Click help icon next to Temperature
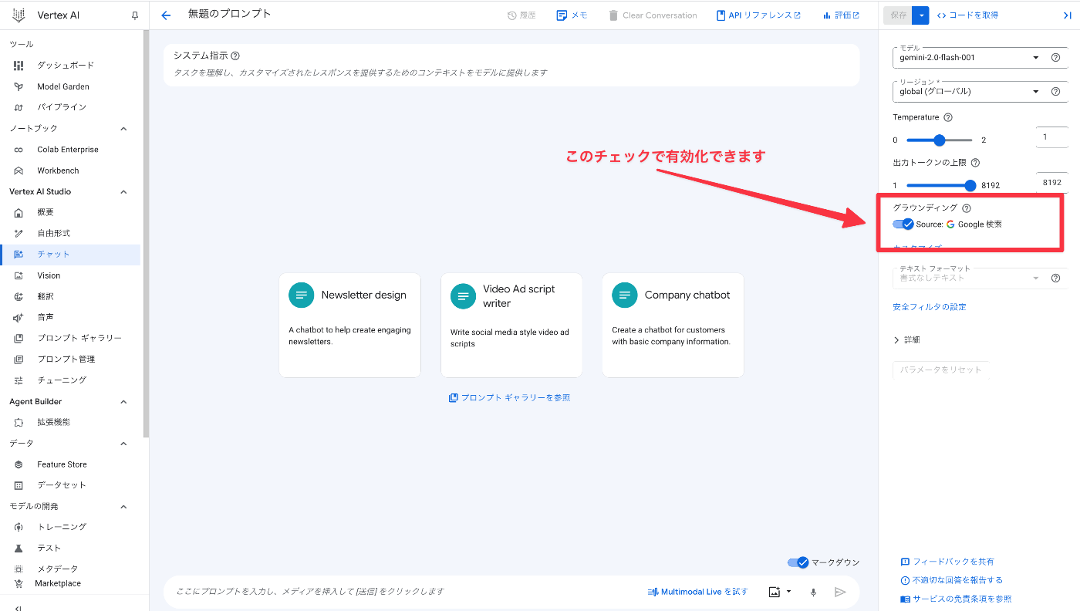This screenshot has width=1080, height=611. click(x=948, y=117)
